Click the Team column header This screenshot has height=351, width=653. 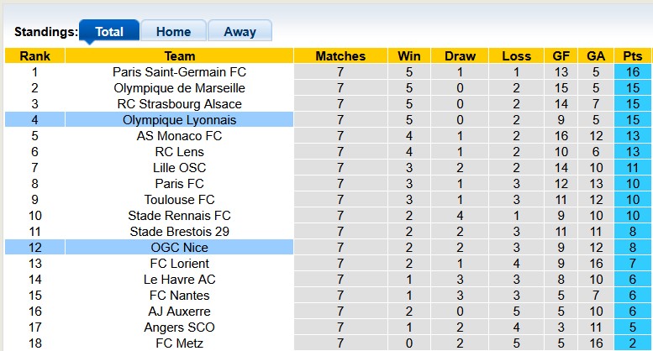180,56
